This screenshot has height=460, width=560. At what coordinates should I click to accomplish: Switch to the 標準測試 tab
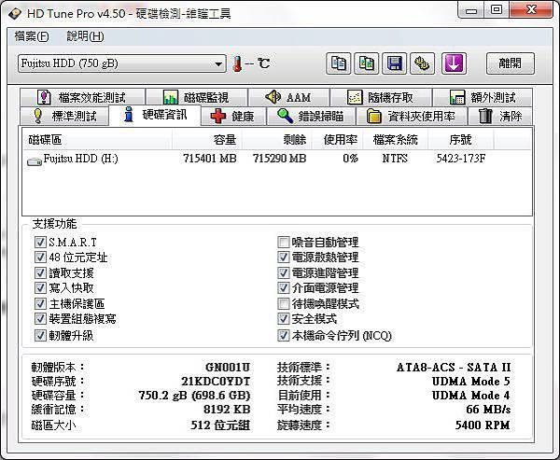(64, 116)
